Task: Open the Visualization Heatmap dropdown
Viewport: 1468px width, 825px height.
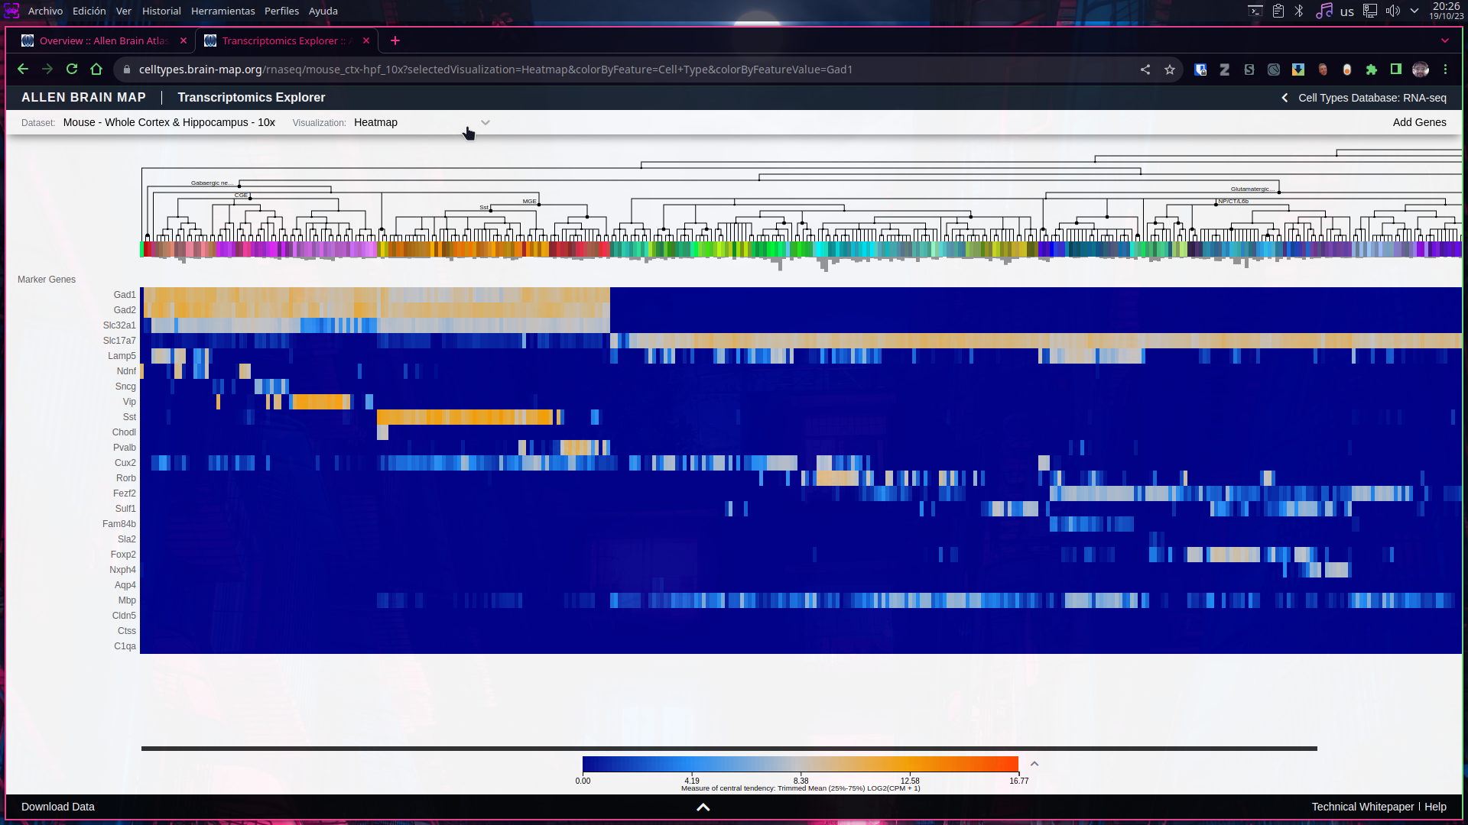Action: click(x=486, y=122)
